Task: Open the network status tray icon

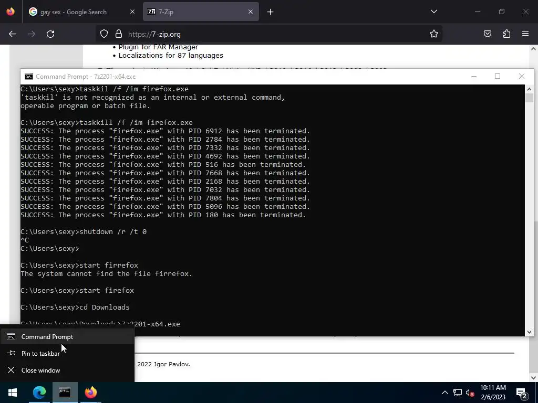Action: pos(458,393)
